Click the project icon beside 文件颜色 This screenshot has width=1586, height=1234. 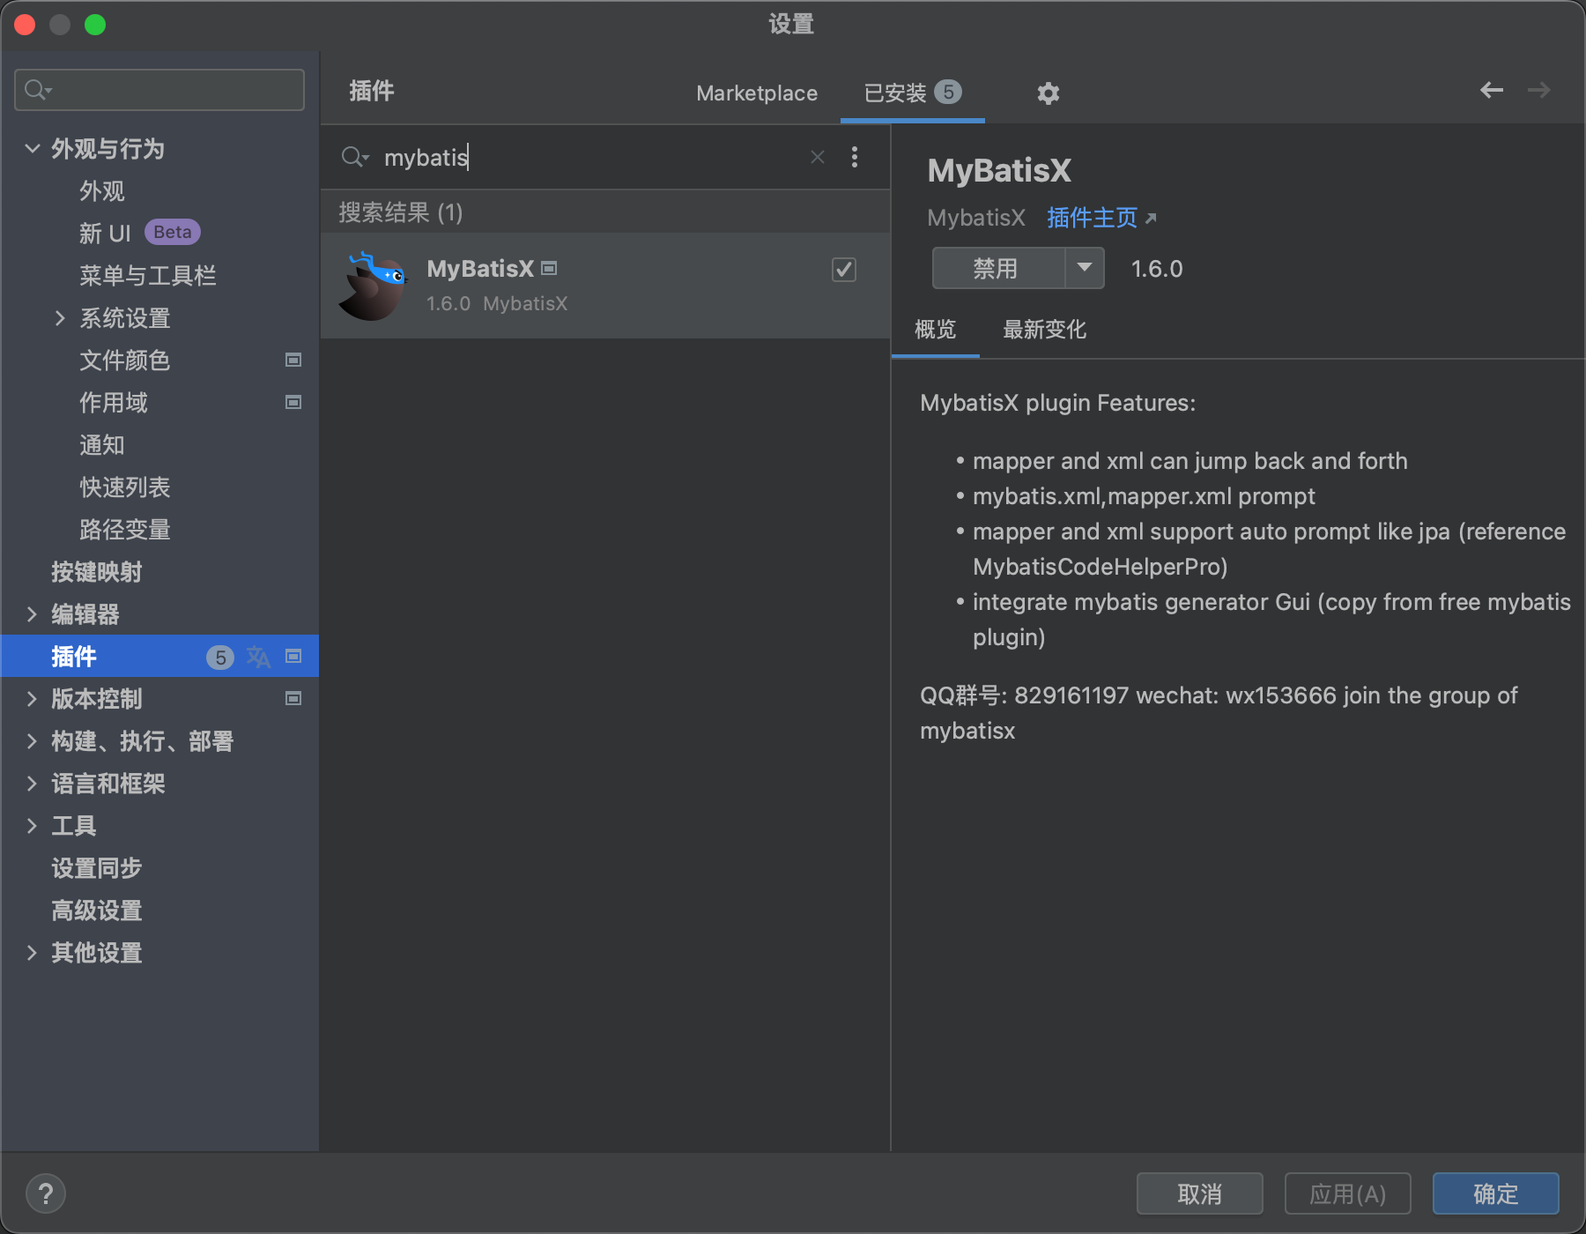[x=293, y=360]
